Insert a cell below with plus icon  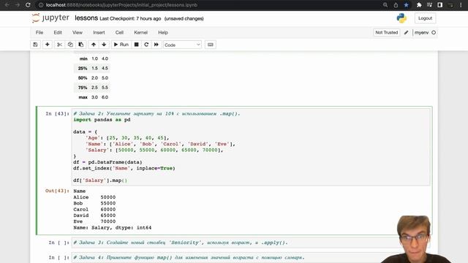click(47, 45)
